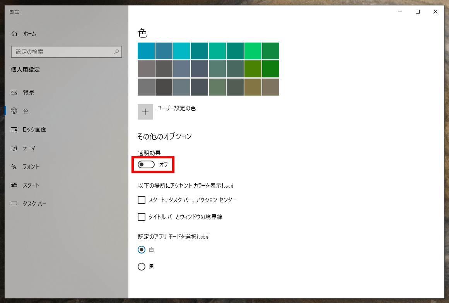Close the 設定 window

tap(435, 12)
